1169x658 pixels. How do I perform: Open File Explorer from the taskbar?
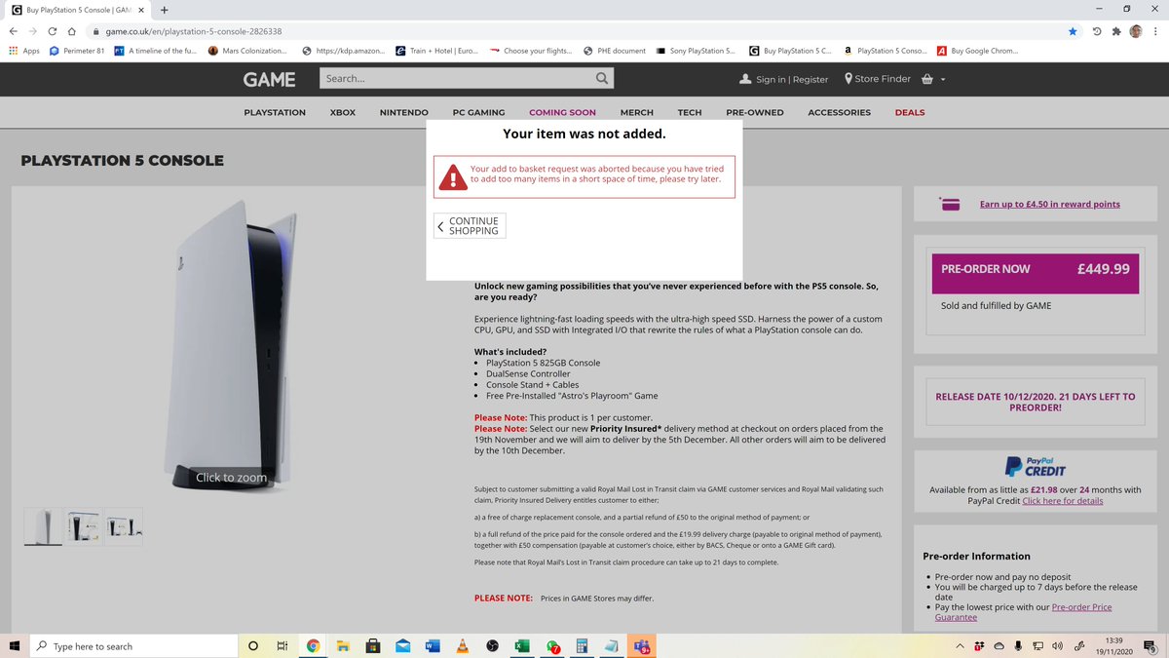click(x=343, y=646)
